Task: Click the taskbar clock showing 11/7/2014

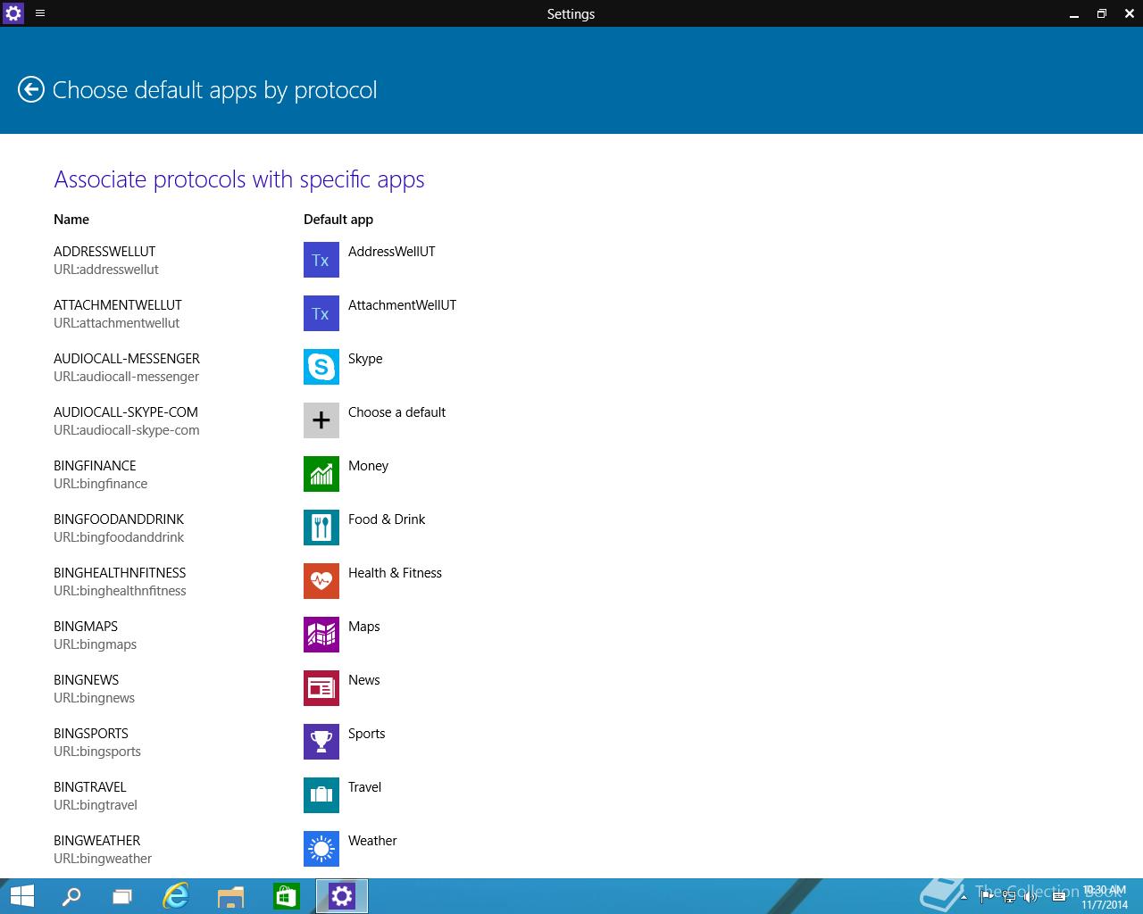Action: (x=1105, y=897)
